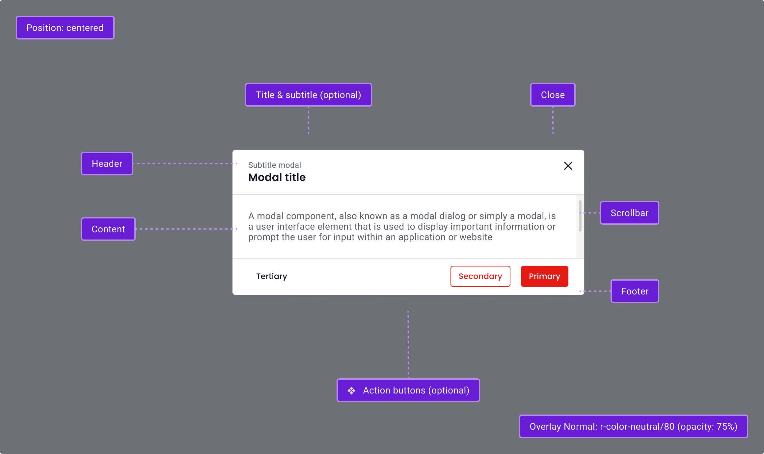764x454 pixels.
Task: Click the "Subtitle modal" text
Action: [275, 165]
